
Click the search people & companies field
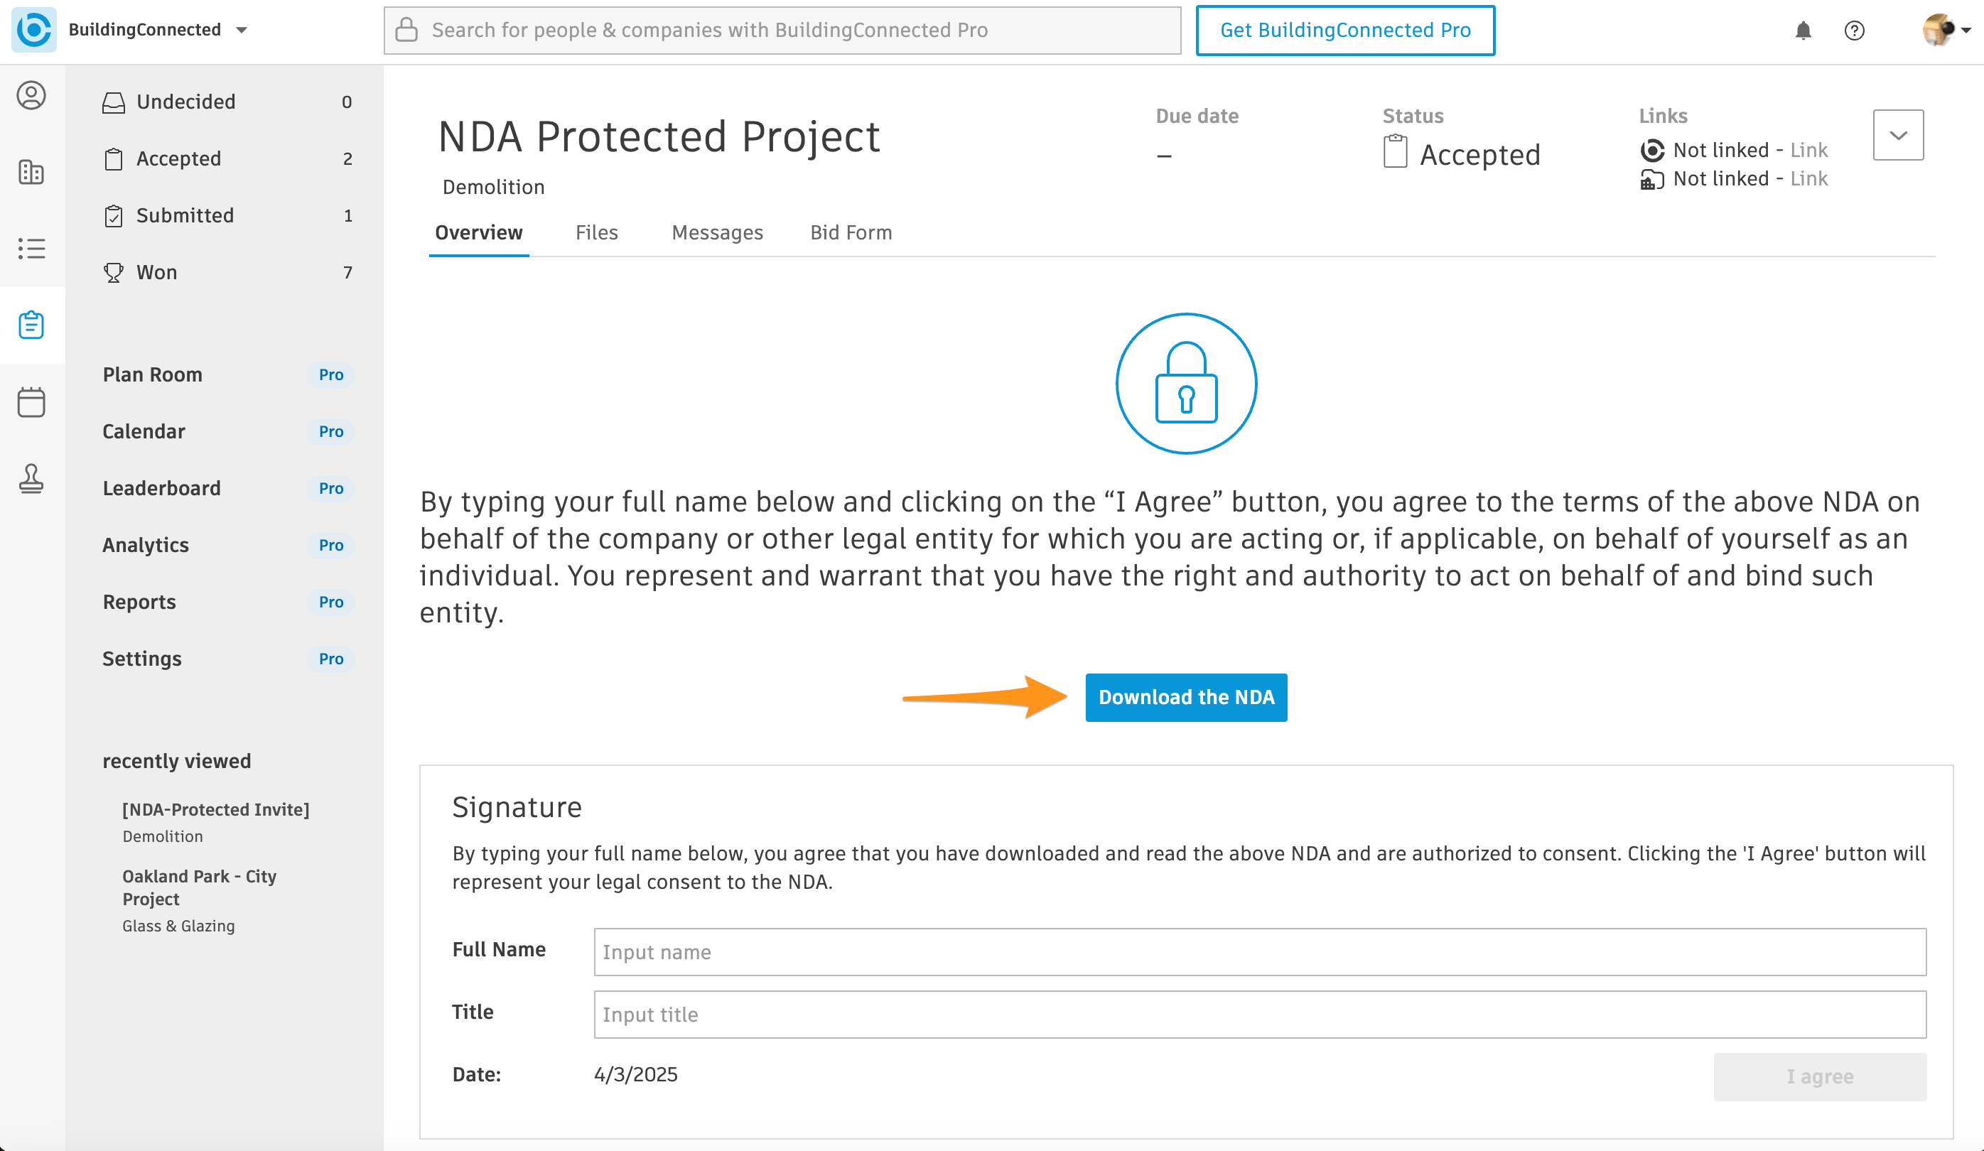pyautogui.click(x=782, y=31)
